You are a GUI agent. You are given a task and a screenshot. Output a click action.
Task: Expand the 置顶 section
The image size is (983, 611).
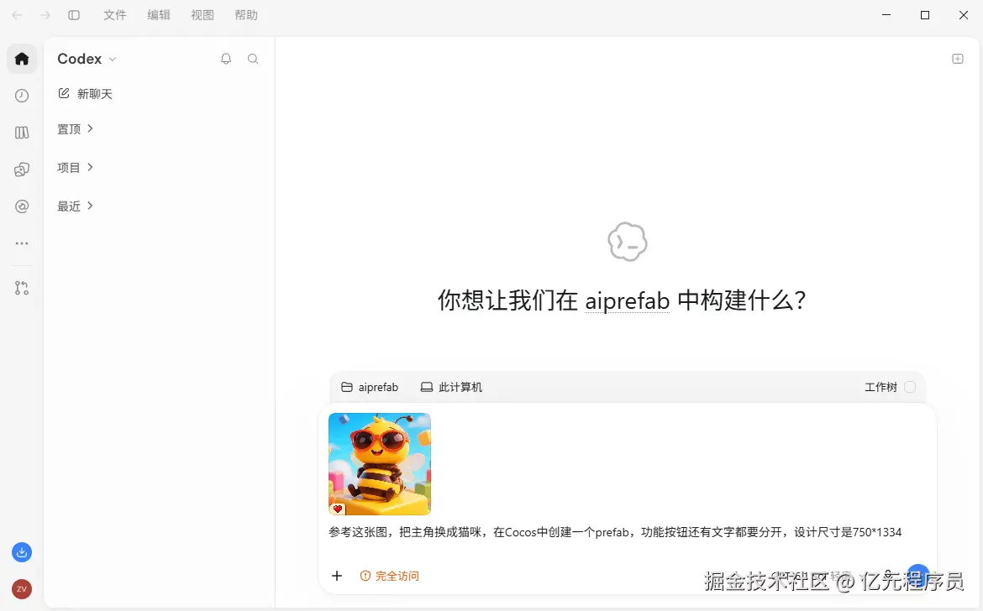[x=76, y=129]
